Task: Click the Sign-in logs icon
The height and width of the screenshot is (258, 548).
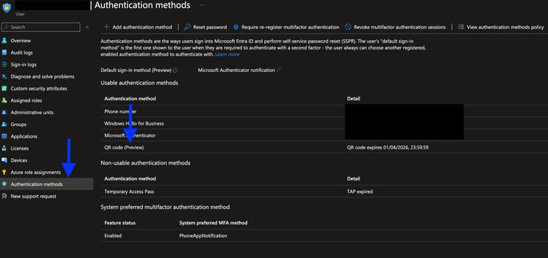Action: (x=4, y=65)
